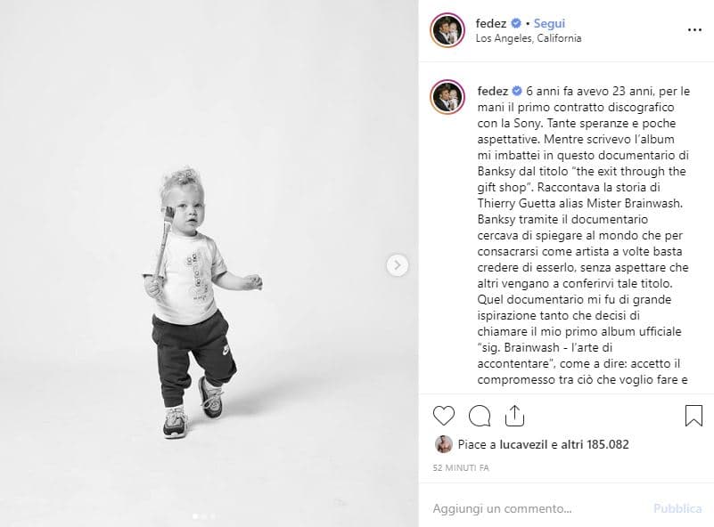Viewport: 714px width, 527px height.
Task: Click the small liker avatar near Piace
Action: point(443,443)
